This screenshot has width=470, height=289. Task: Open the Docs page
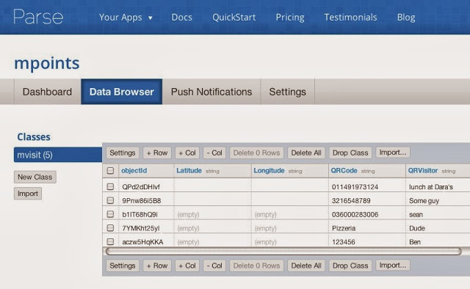[181, 18]
